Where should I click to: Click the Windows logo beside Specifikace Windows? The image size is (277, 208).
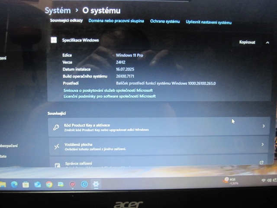pos(54,40)
